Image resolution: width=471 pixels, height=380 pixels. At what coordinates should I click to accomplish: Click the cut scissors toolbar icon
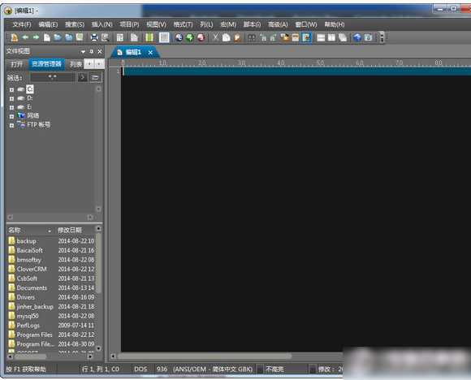(x=216, y=37)
